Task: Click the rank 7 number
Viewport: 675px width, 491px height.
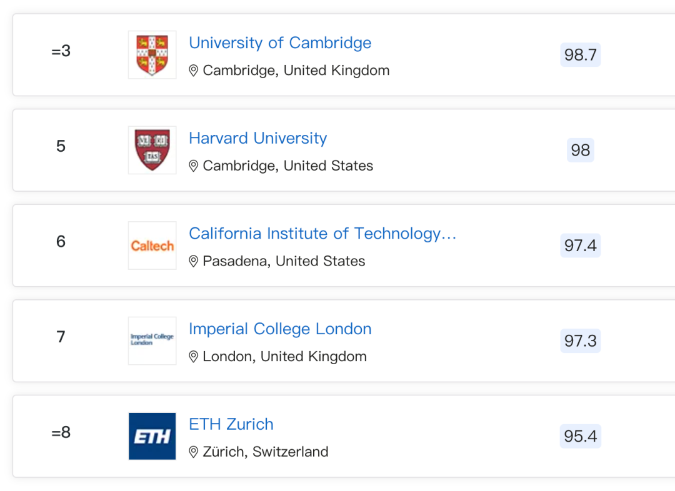Action: click(x=61, y=337)
